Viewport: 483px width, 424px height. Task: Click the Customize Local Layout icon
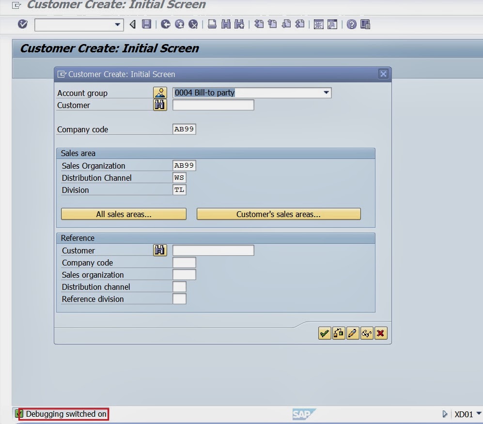pyautogui.click(x=365, y=24)
